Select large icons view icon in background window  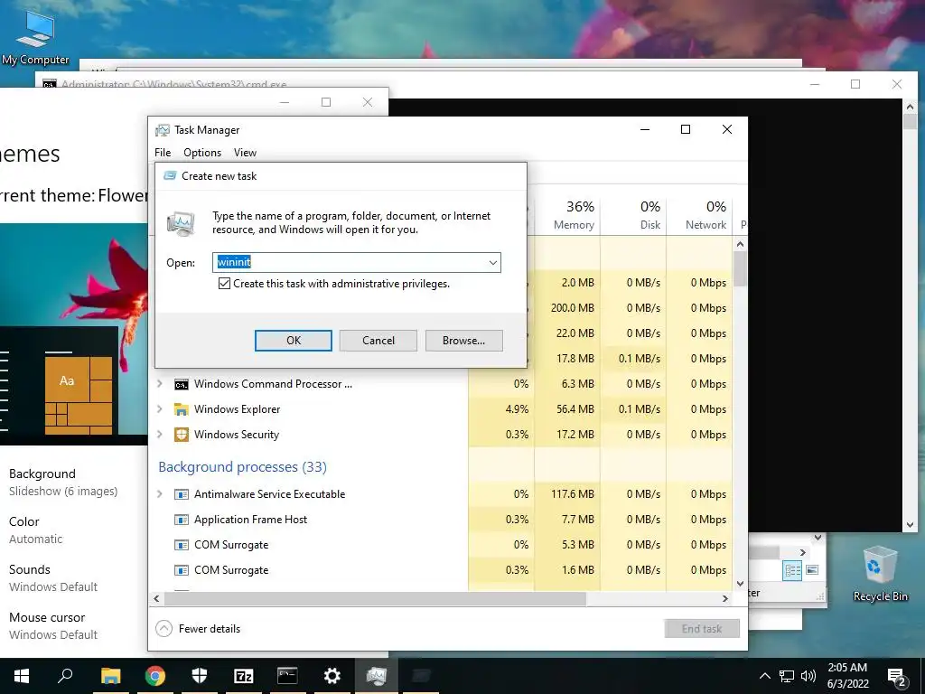(x=812, y=570)
